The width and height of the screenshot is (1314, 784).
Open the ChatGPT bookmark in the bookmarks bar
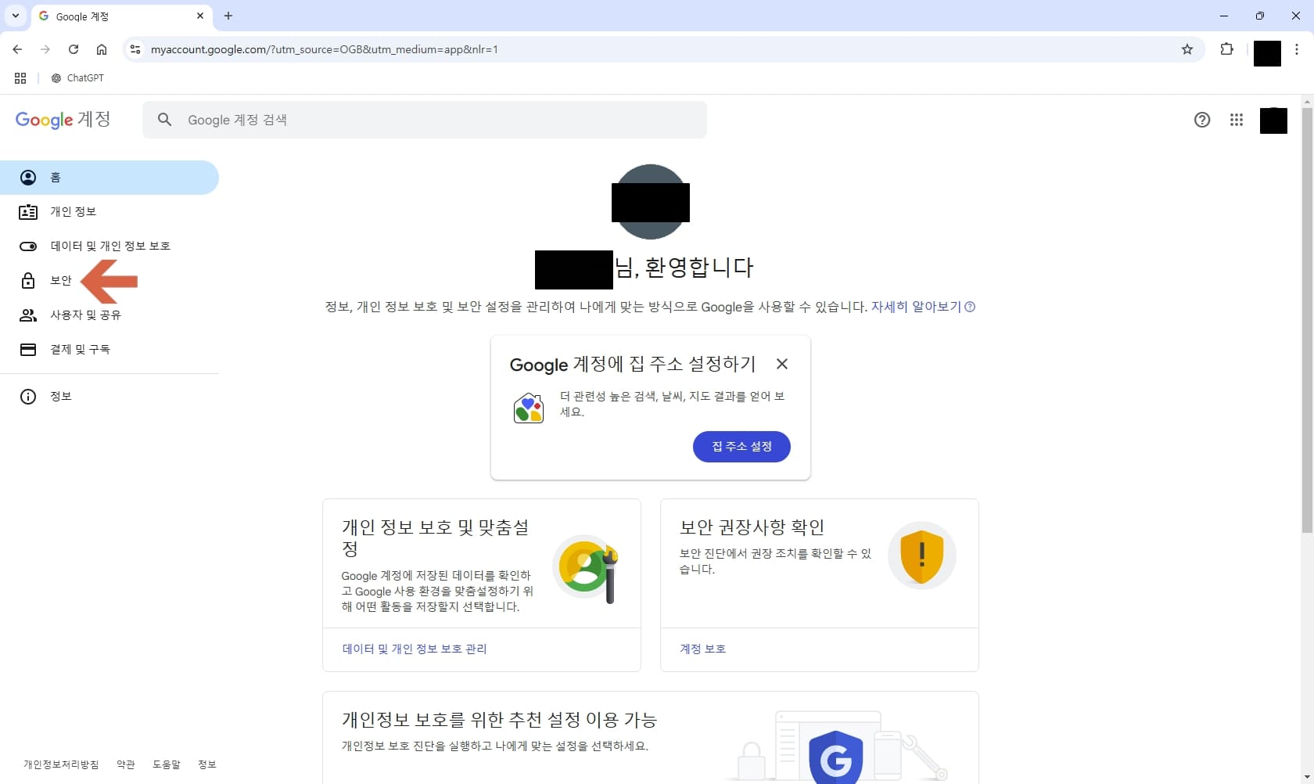pos(77,77)
